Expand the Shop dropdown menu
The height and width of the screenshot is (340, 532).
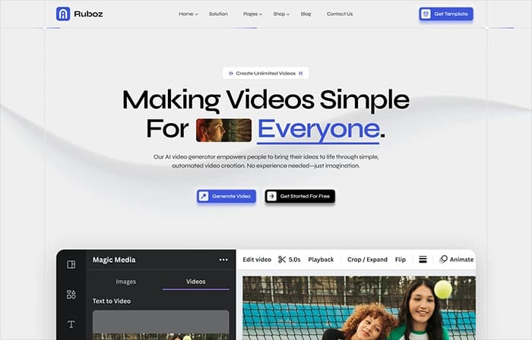[281, 14]
